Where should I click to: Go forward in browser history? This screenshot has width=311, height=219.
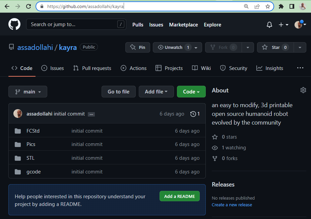18,6
